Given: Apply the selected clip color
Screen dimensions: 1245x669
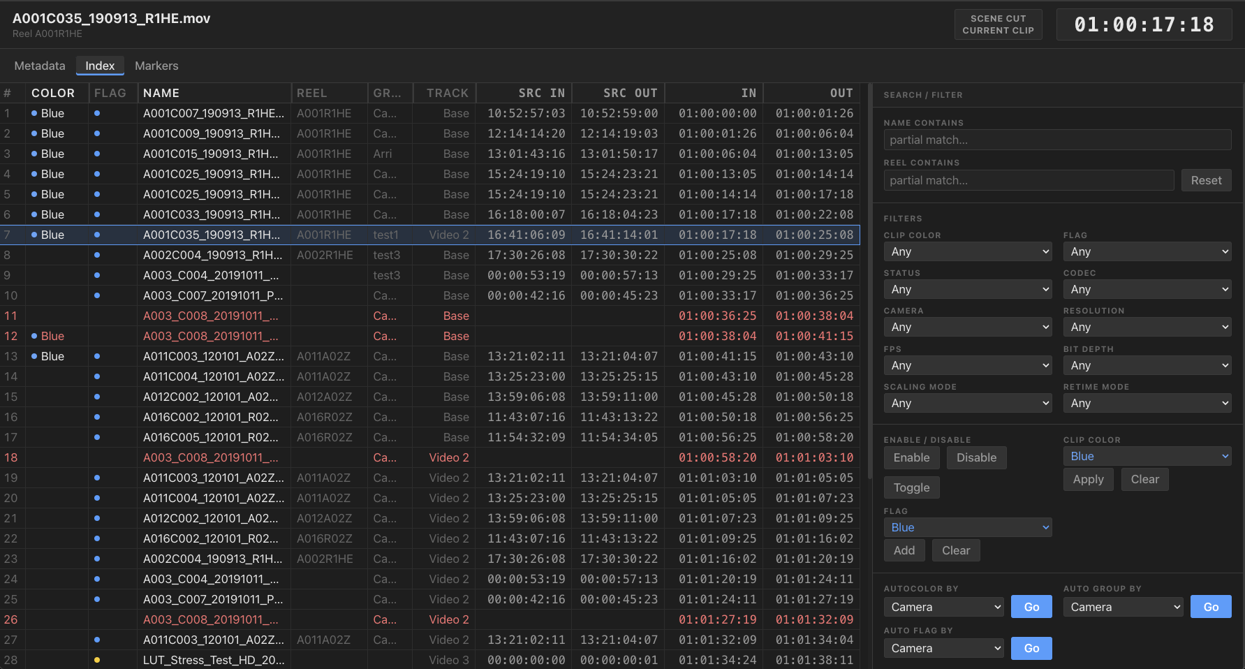Looking at the screenshot, I should point(1088,479).
